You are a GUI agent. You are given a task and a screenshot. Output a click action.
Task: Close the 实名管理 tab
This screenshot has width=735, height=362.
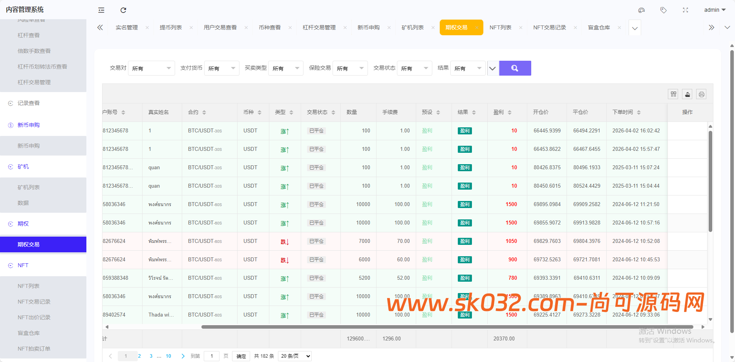147,27
